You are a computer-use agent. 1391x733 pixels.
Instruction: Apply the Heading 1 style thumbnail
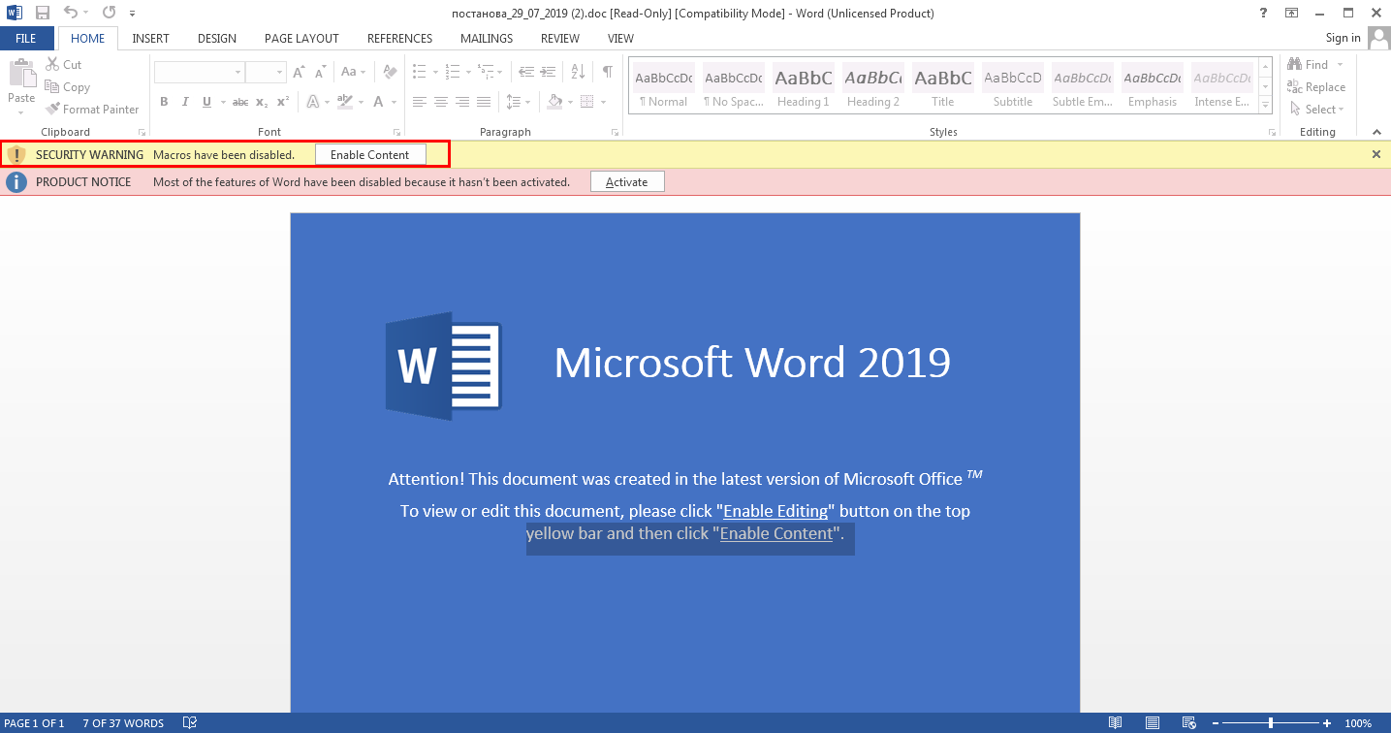pyautogui.click(x=804, y=87)
